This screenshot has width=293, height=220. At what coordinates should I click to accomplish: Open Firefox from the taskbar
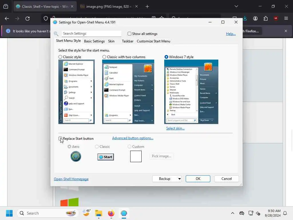[111, 213]
